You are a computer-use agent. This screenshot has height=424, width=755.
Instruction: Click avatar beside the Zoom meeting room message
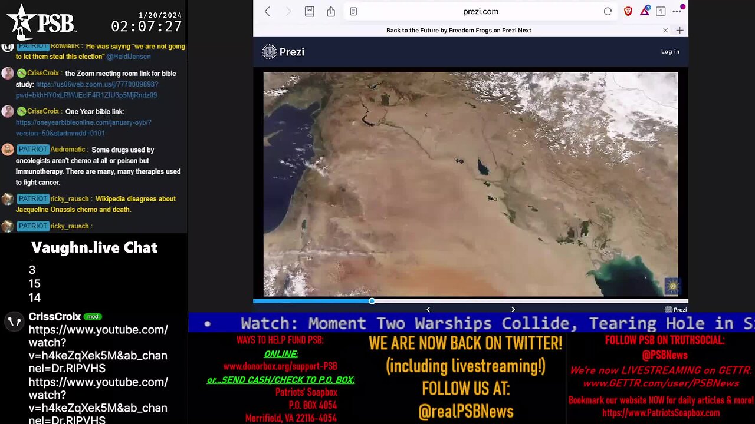(x=8, y=73)
